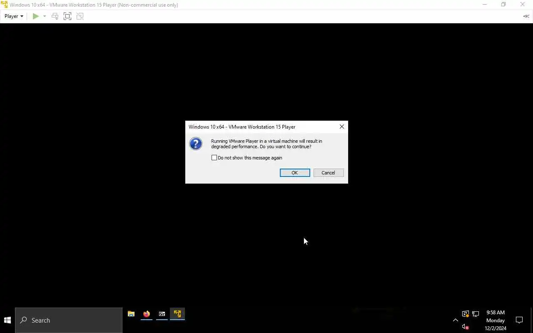Screen dimensions: 533x333
Task: Click Cancel in the VMware dialog
Action: click(328, 173)
